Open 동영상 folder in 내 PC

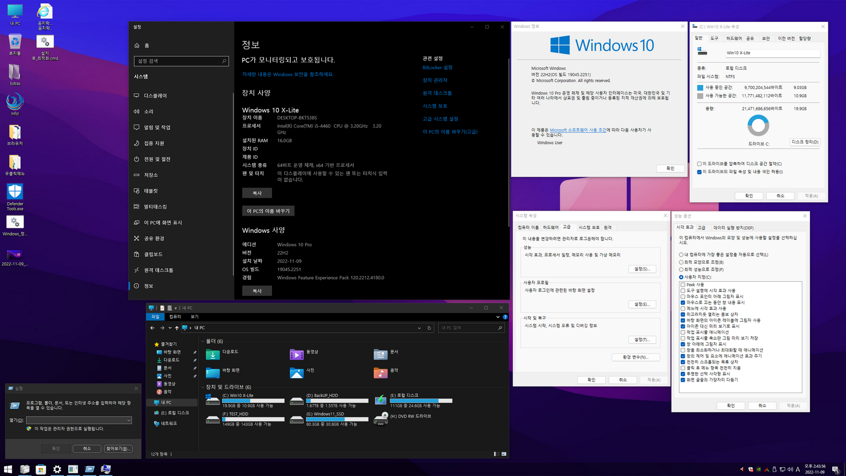point(304,353)
